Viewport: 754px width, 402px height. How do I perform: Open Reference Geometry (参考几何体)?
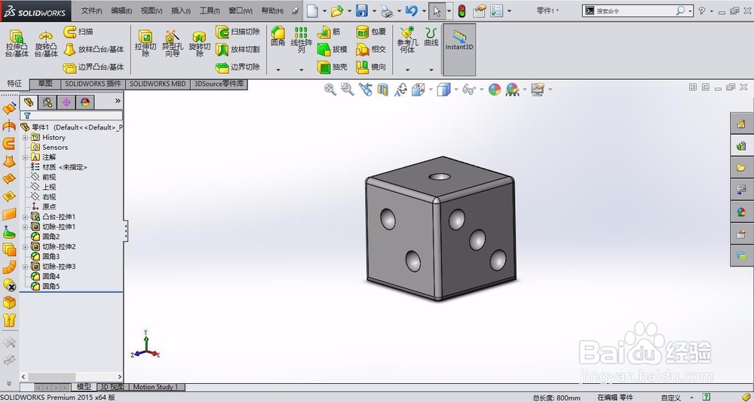pyautogui.click(x=407, y=39)
